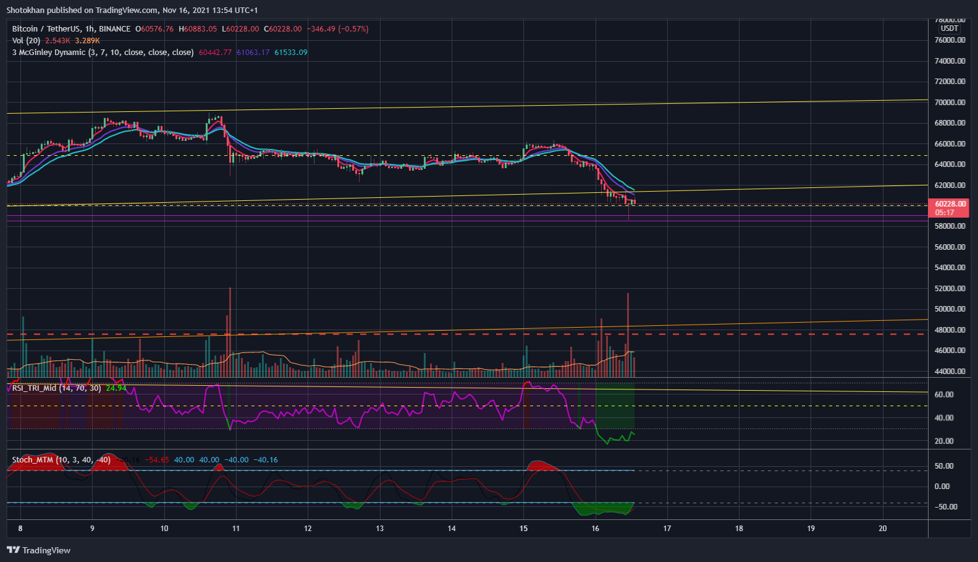Click the 60.00 level on RSI axis
This screenshot has height=562, width=978.
944,394
